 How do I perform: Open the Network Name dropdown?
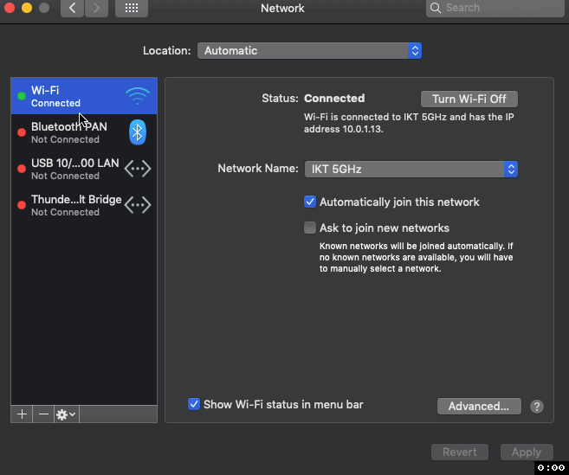(x=411, y=170)
